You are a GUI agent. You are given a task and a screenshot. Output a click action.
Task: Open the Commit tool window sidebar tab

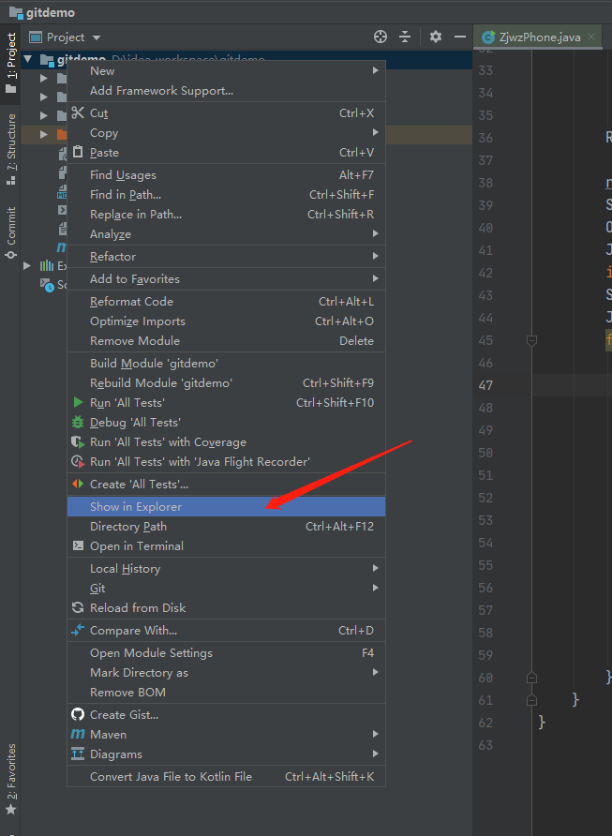tap(10, 233)
